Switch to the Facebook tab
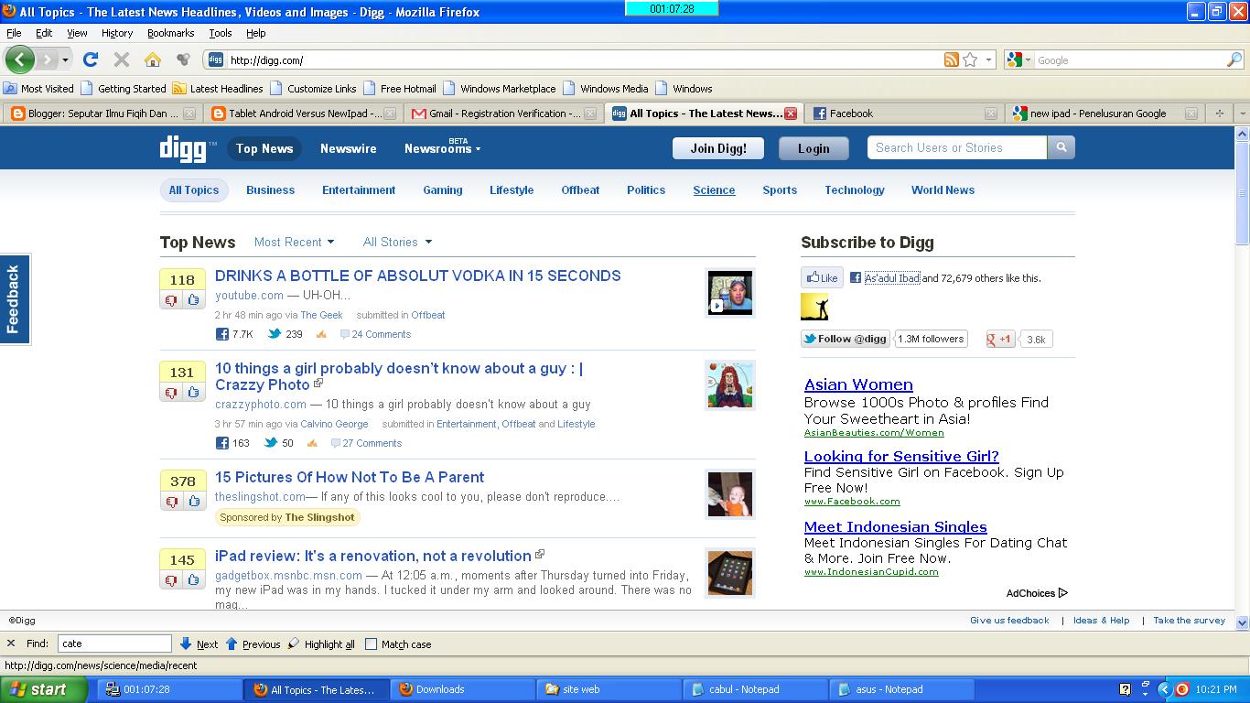 click(x=904, y=114)
